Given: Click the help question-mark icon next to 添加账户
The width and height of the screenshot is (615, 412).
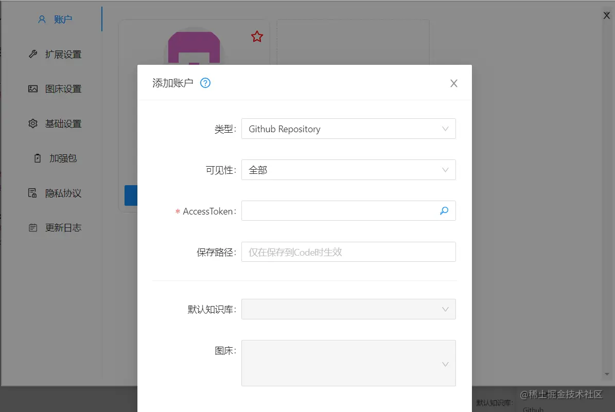Looking at the screenshot, I should [x=205, y=83].
